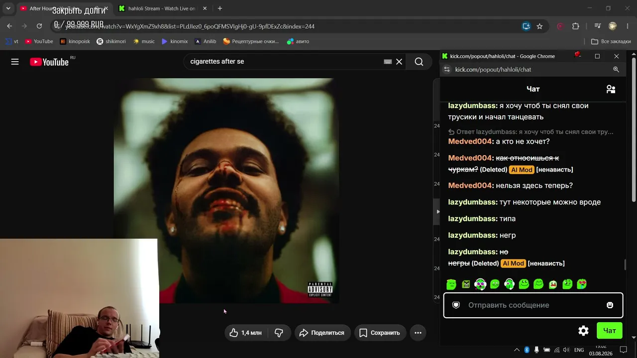Screen dimensions: 637x358
Task: Switch the ENG input language
Action: click(579, 350)
